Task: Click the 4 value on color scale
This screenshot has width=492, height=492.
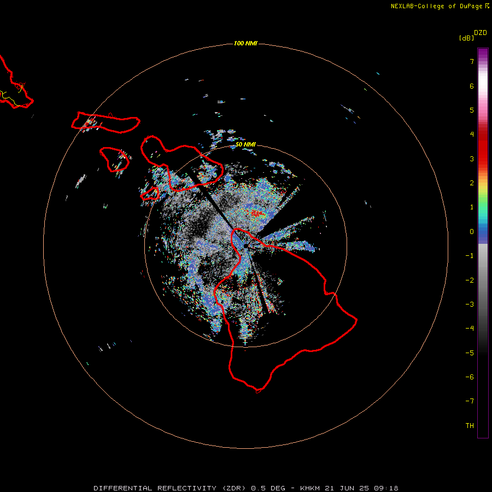Action: coord(472,134)
